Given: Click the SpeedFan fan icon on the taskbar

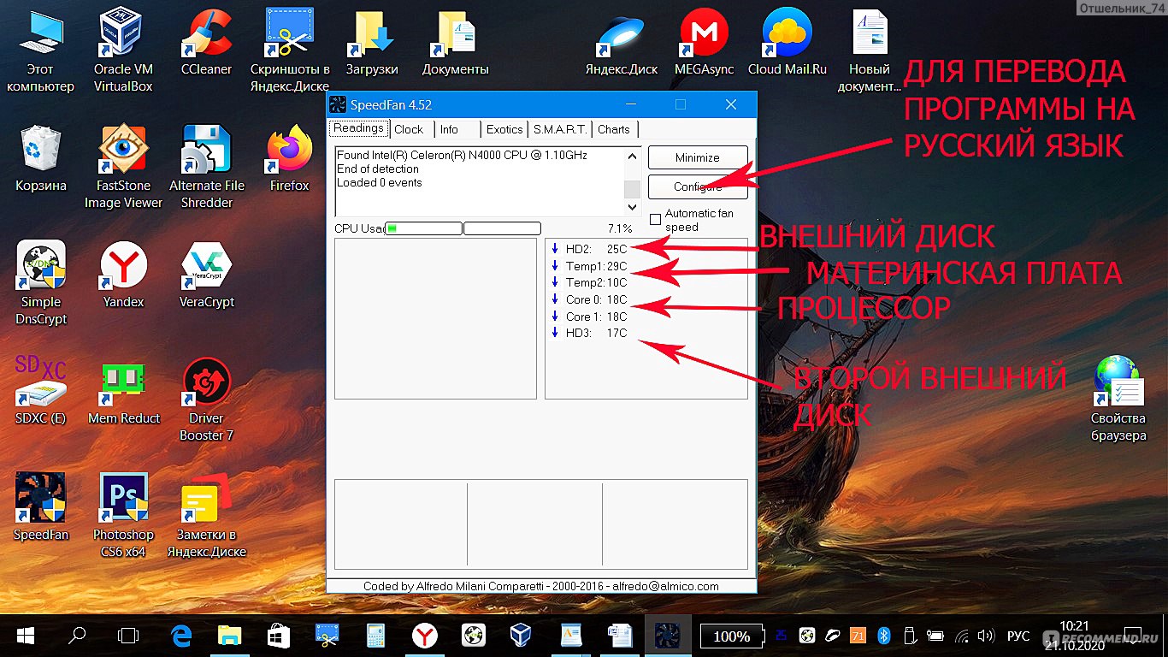Looking at the screenshot, I should [666, 636].
